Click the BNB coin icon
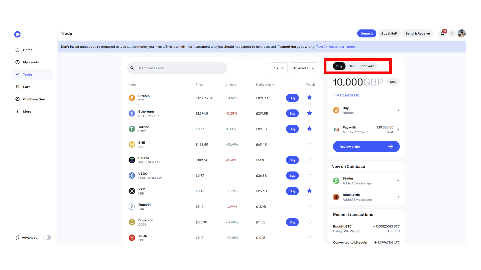This screenshot has height=270, width=481. pyautogui.click(x=132, y=144)
